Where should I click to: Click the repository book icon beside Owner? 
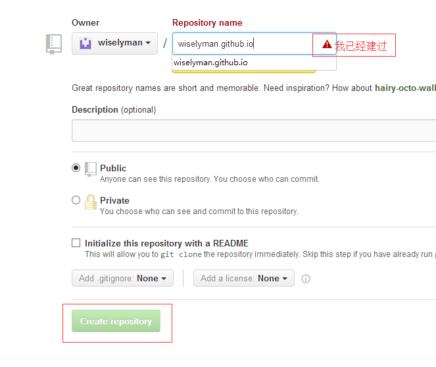point(54,44)
